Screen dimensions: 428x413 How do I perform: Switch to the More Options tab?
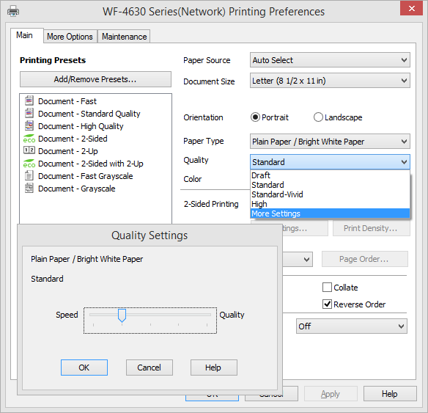(x=70, y=37)
